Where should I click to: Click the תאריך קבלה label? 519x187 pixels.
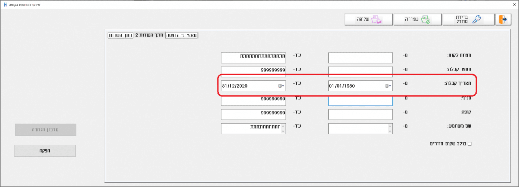point(458,84)
